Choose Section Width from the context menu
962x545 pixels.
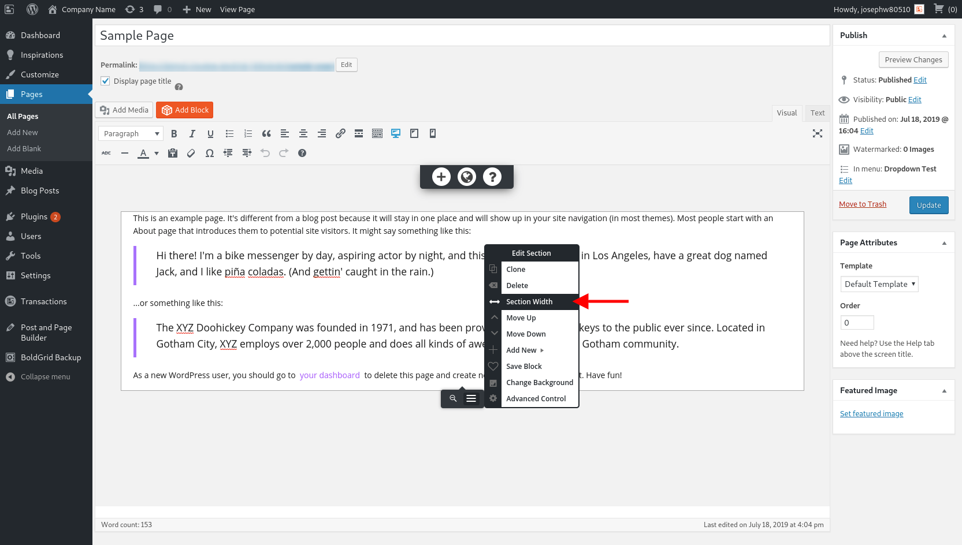click(529, 301)
